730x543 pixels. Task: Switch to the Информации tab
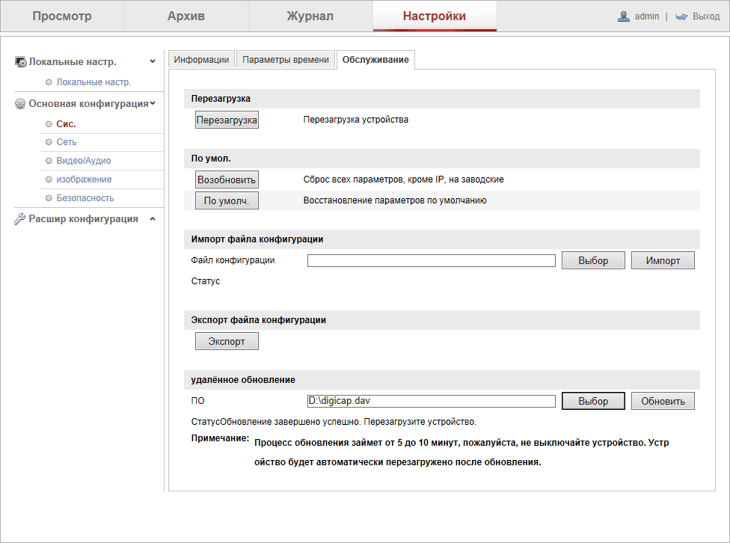click(x=201, y=60)
